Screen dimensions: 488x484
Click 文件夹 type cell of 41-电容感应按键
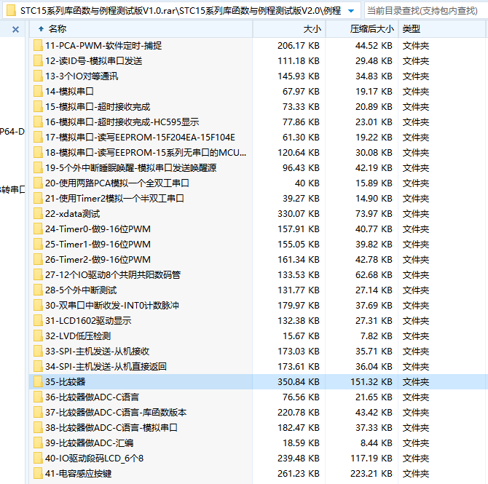point(416,473)
